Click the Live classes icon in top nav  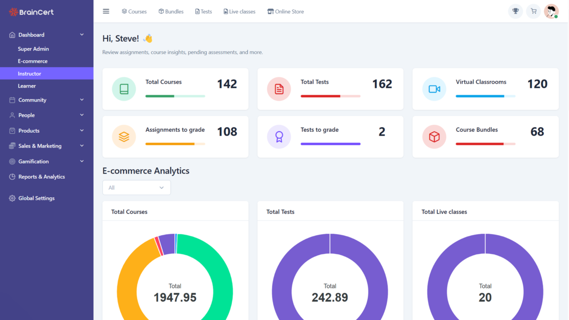tap(226, 11)
